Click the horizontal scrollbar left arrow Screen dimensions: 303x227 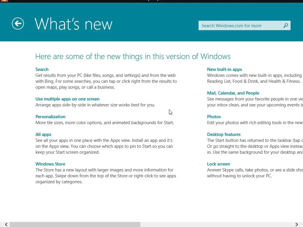6,224
